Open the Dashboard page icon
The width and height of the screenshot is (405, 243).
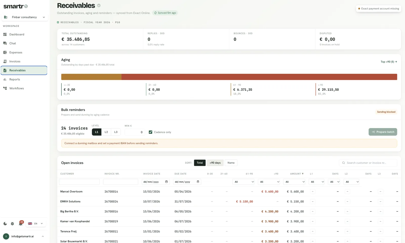(x=5, y=34)
